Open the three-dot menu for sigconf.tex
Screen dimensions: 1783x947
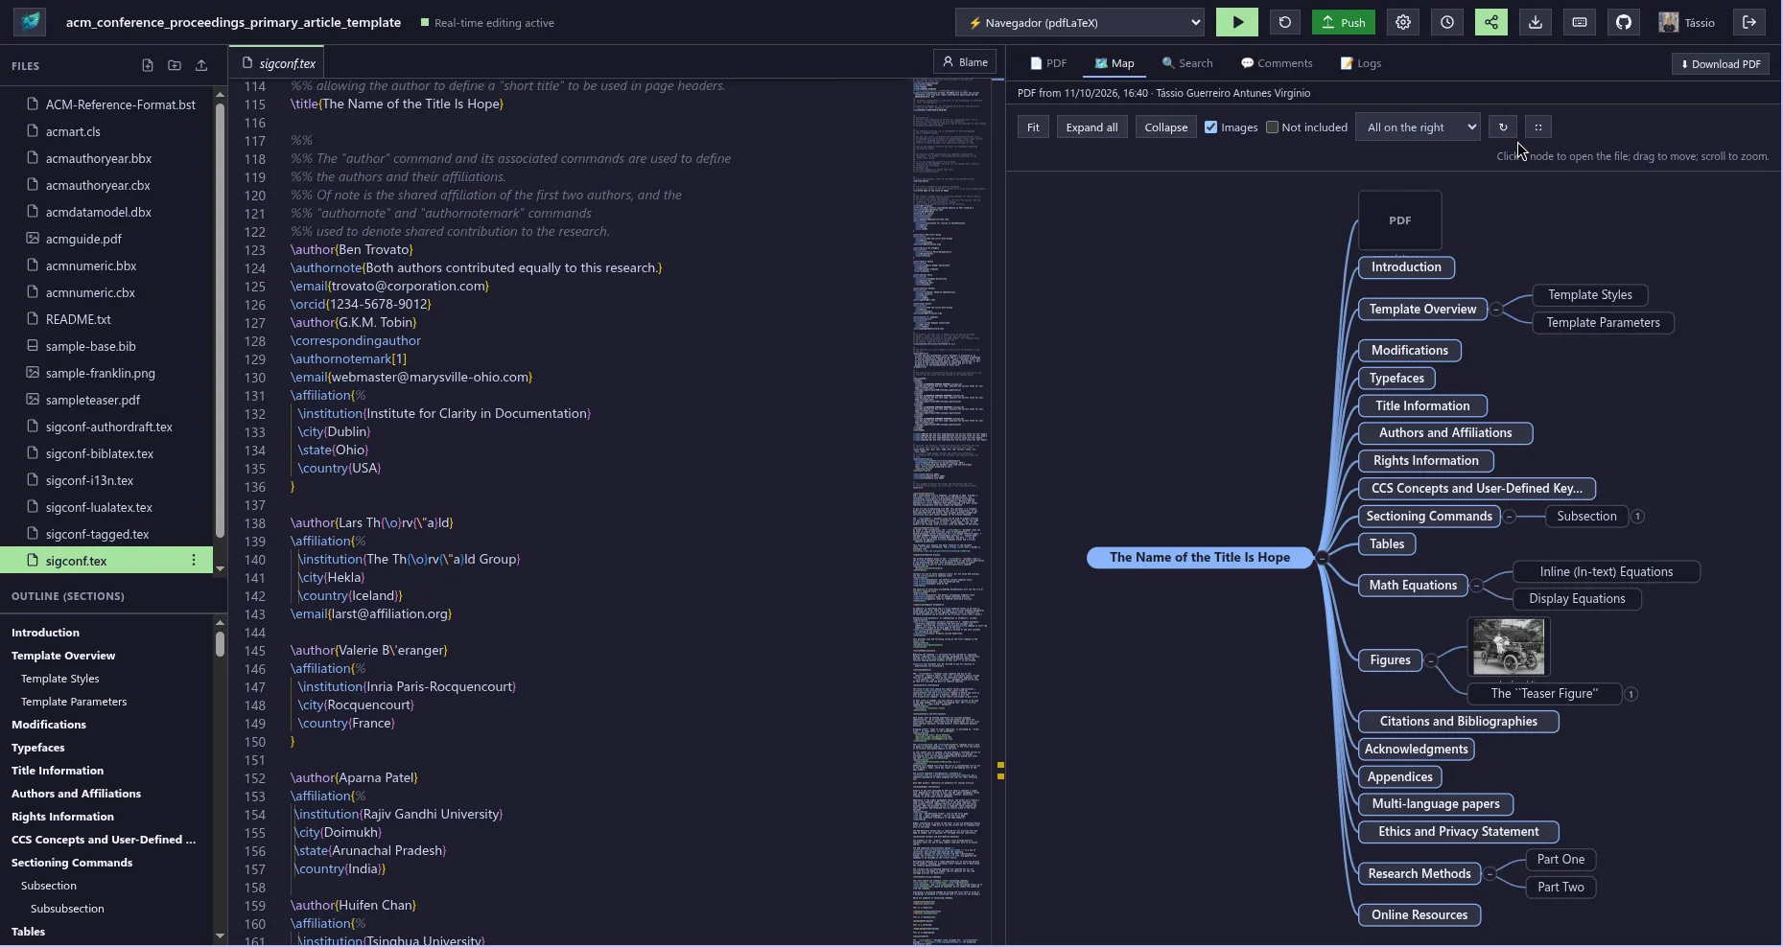(194, 560)
